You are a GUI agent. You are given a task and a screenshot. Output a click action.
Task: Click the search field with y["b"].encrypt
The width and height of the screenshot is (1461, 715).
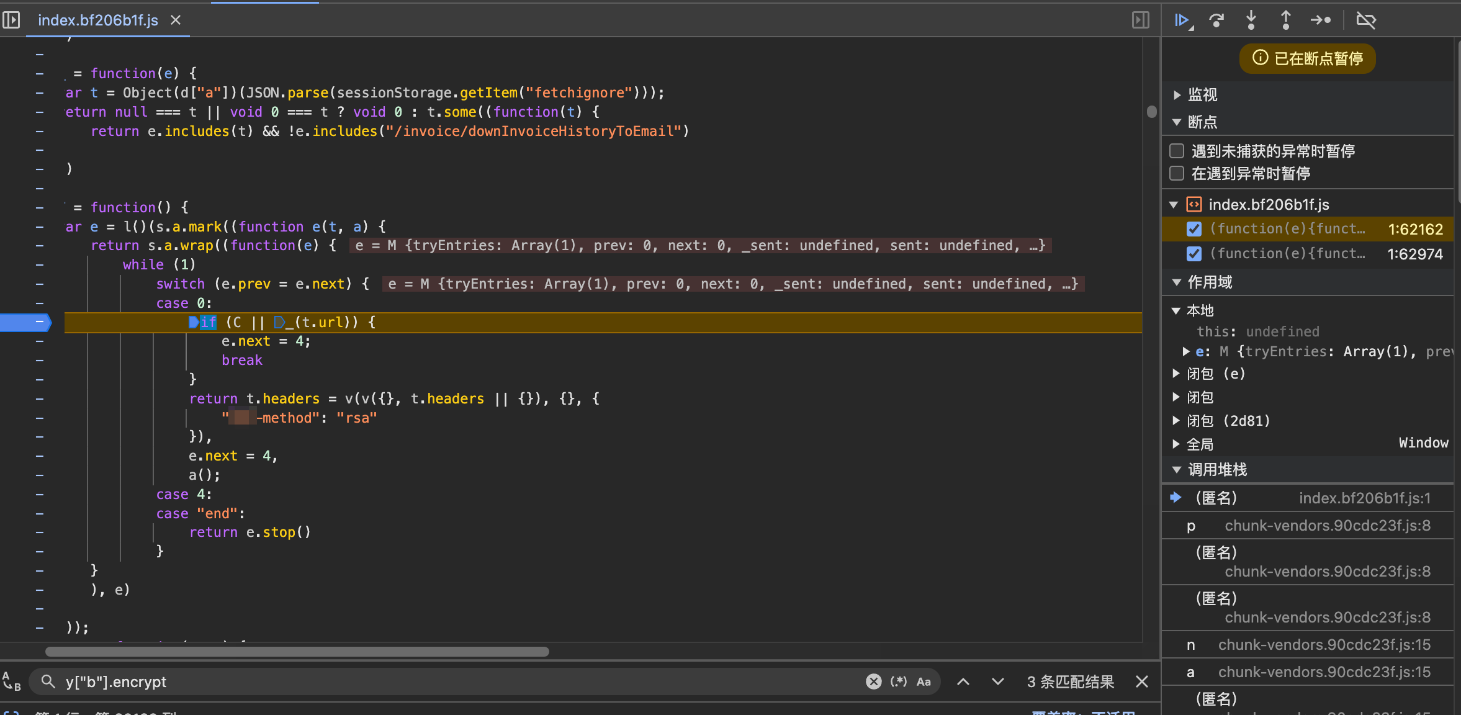(x=459, y=681)
